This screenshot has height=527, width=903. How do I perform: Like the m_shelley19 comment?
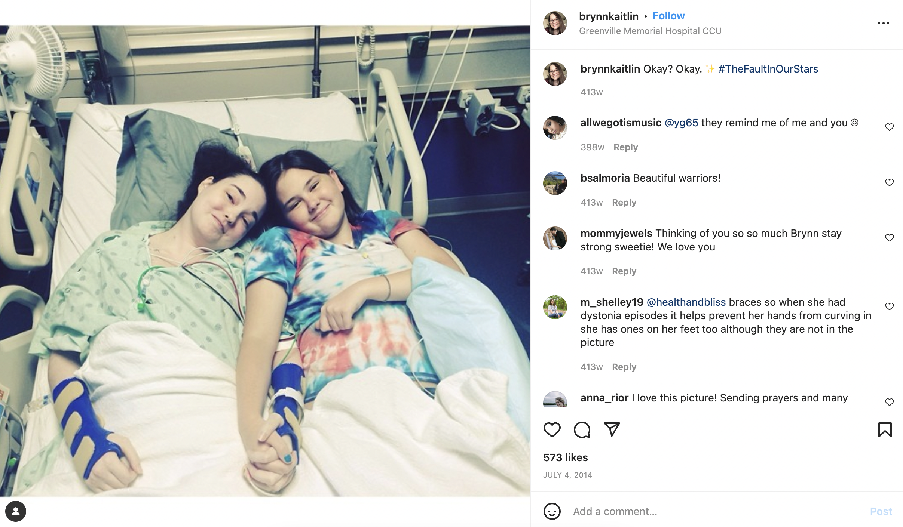click(x=889, y=306)
